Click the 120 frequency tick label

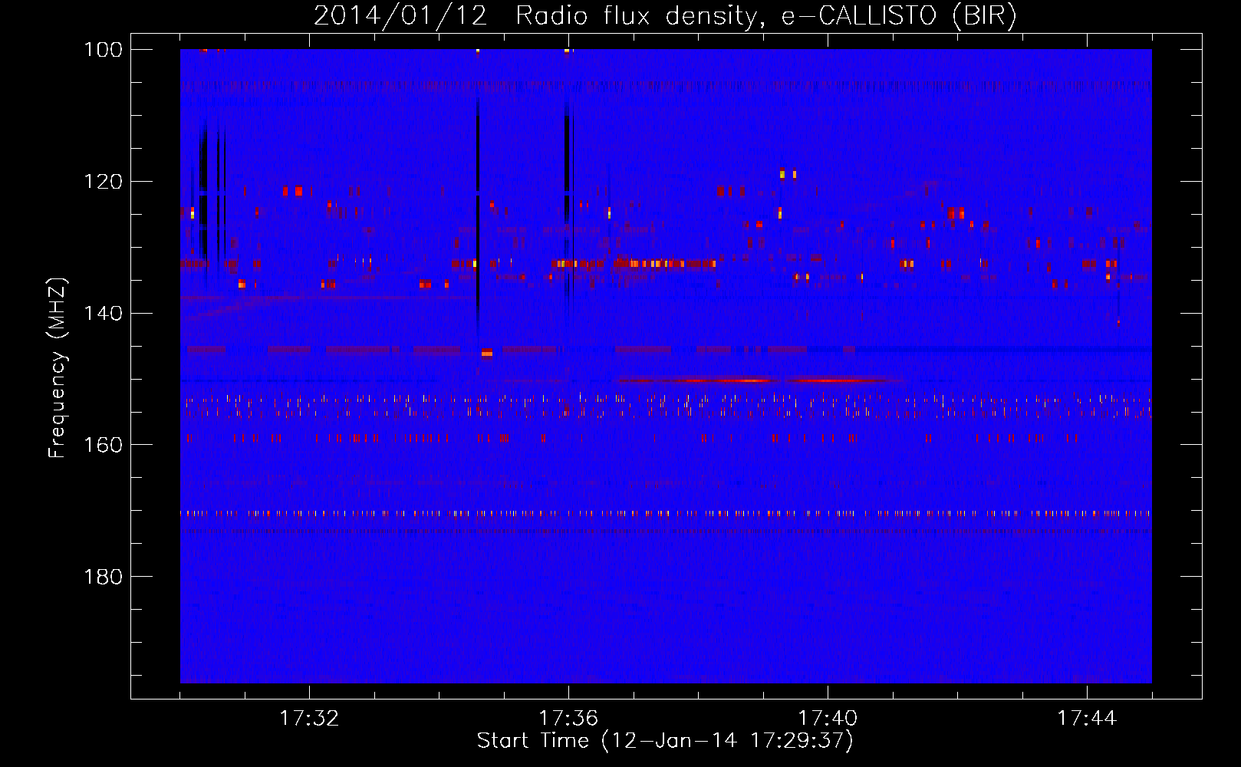pos(103,182)
